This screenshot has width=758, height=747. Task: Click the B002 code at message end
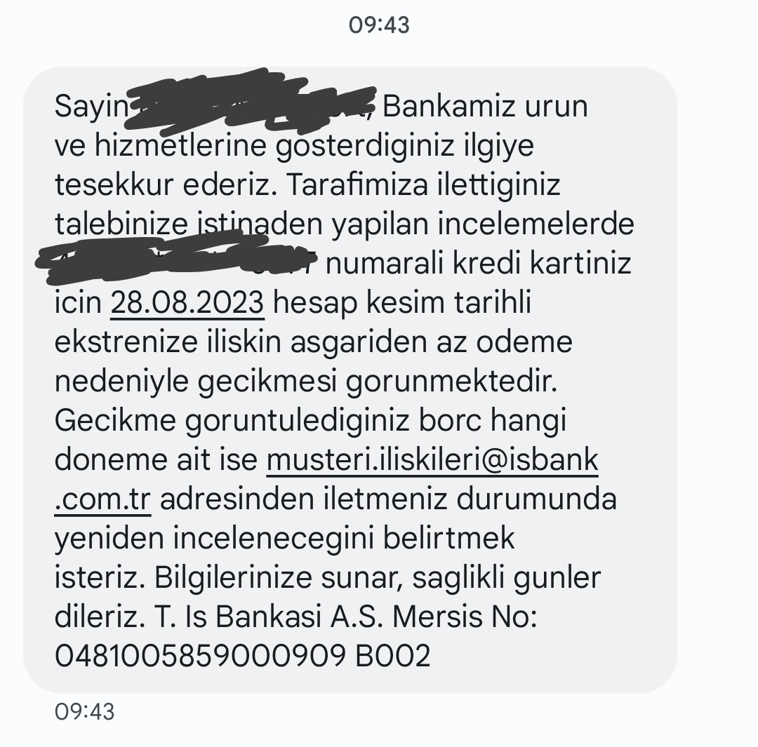392,656
